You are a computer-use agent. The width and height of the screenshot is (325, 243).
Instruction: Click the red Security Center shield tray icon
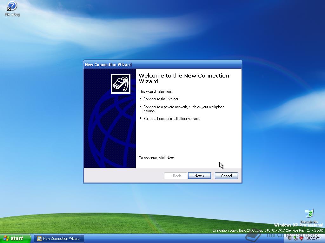click(302, 238)
